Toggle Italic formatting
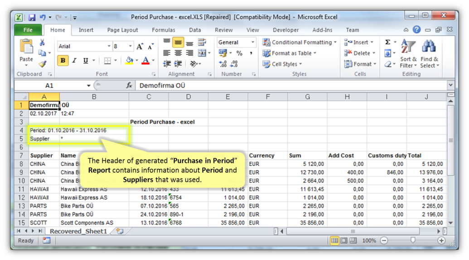Viewport: 469px width, 260px height. tap(74, 61)
